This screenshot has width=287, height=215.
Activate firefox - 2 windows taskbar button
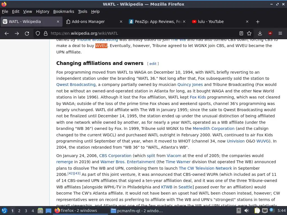(81, 211)
